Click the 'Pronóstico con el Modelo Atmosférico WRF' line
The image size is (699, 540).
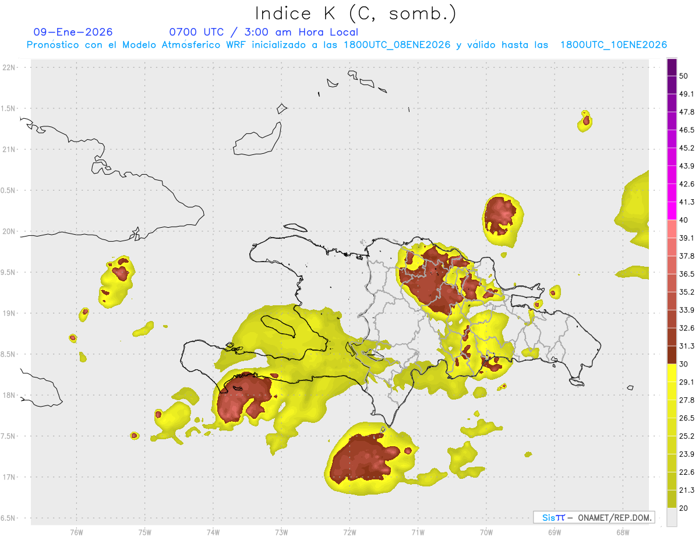click(x=347, y=45)
